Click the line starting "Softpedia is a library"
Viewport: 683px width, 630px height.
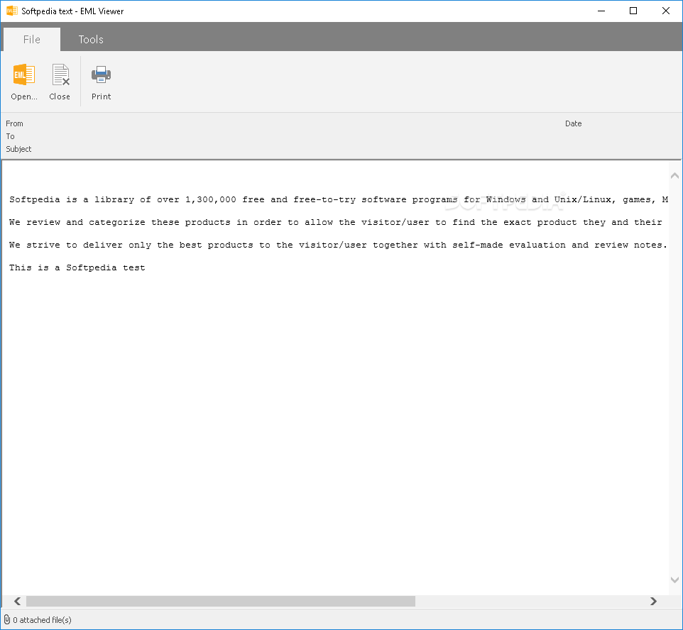tap(339, 199)
